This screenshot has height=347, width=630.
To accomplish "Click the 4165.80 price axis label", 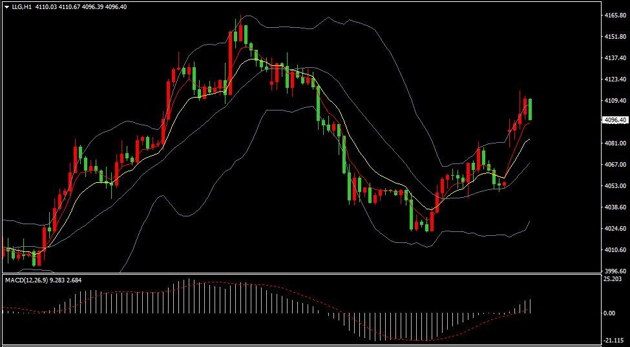I will pyautogui.click(x=616, y=16).
